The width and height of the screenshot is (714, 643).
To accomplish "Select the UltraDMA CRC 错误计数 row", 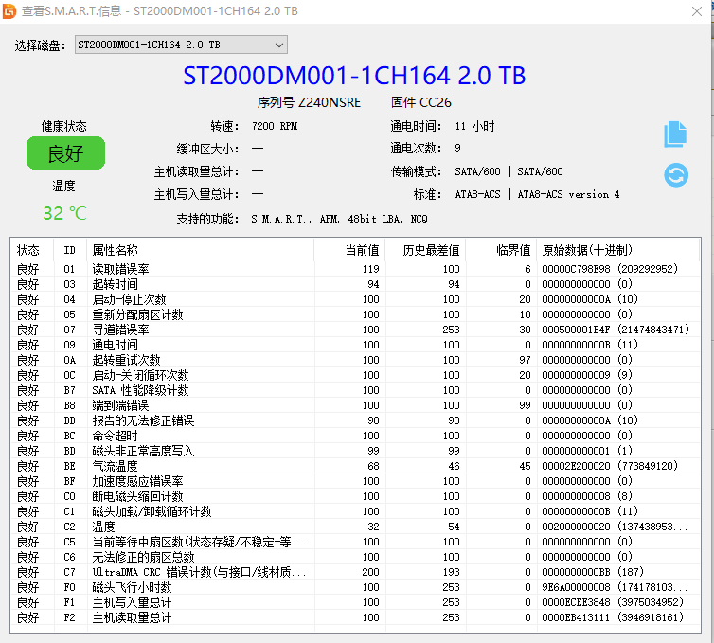I will (355, 572).
